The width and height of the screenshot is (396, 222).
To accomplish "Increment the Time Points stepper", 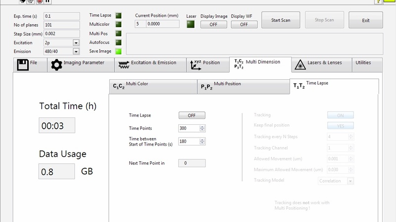I will [202, 126].
